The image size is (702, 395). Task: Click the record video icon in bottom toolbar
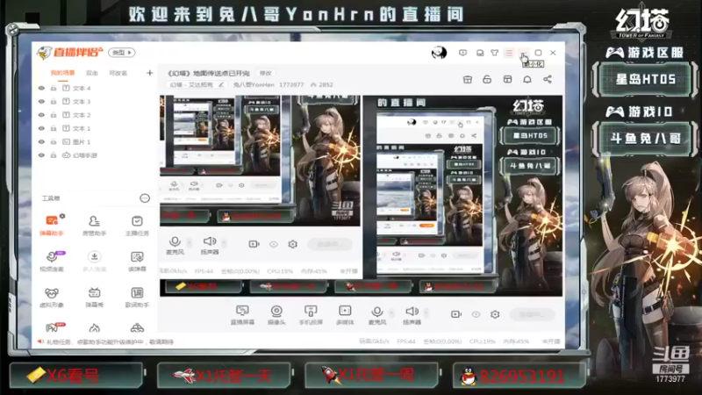(456, 314)
